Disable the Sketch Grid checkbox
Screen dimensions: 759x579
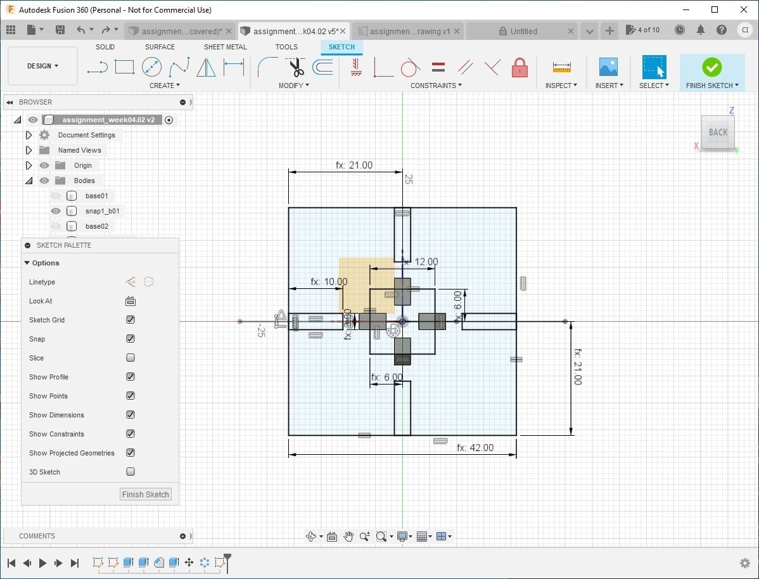[131, 320]
